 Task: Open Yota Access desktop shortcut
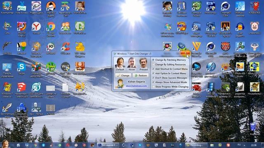point(22,7)
